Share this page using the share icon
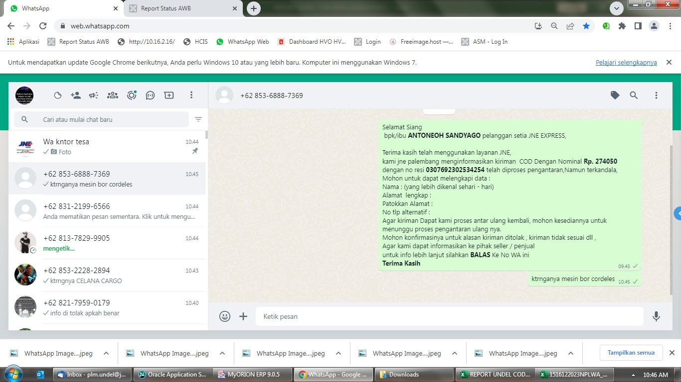Screen dimensions: 681x382 (570, 26)
